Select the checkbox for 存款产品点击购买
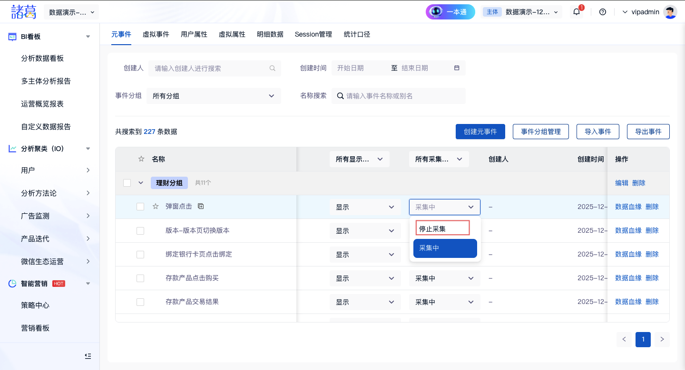The width and height of the screenshot is (685, 370). (140, 278)
